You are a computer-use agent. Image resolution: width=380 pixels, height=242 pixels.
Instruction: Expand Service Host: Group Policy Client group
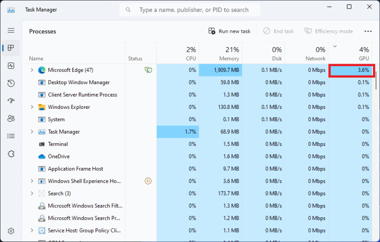[32, 231]
